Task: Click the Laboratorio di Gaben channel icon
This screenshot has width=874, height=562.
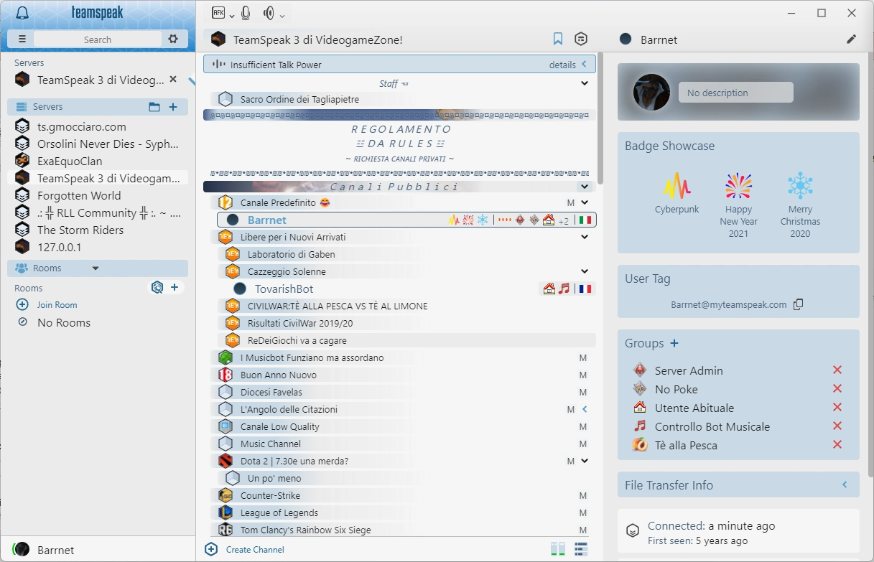Action: (x=232, y=254)
